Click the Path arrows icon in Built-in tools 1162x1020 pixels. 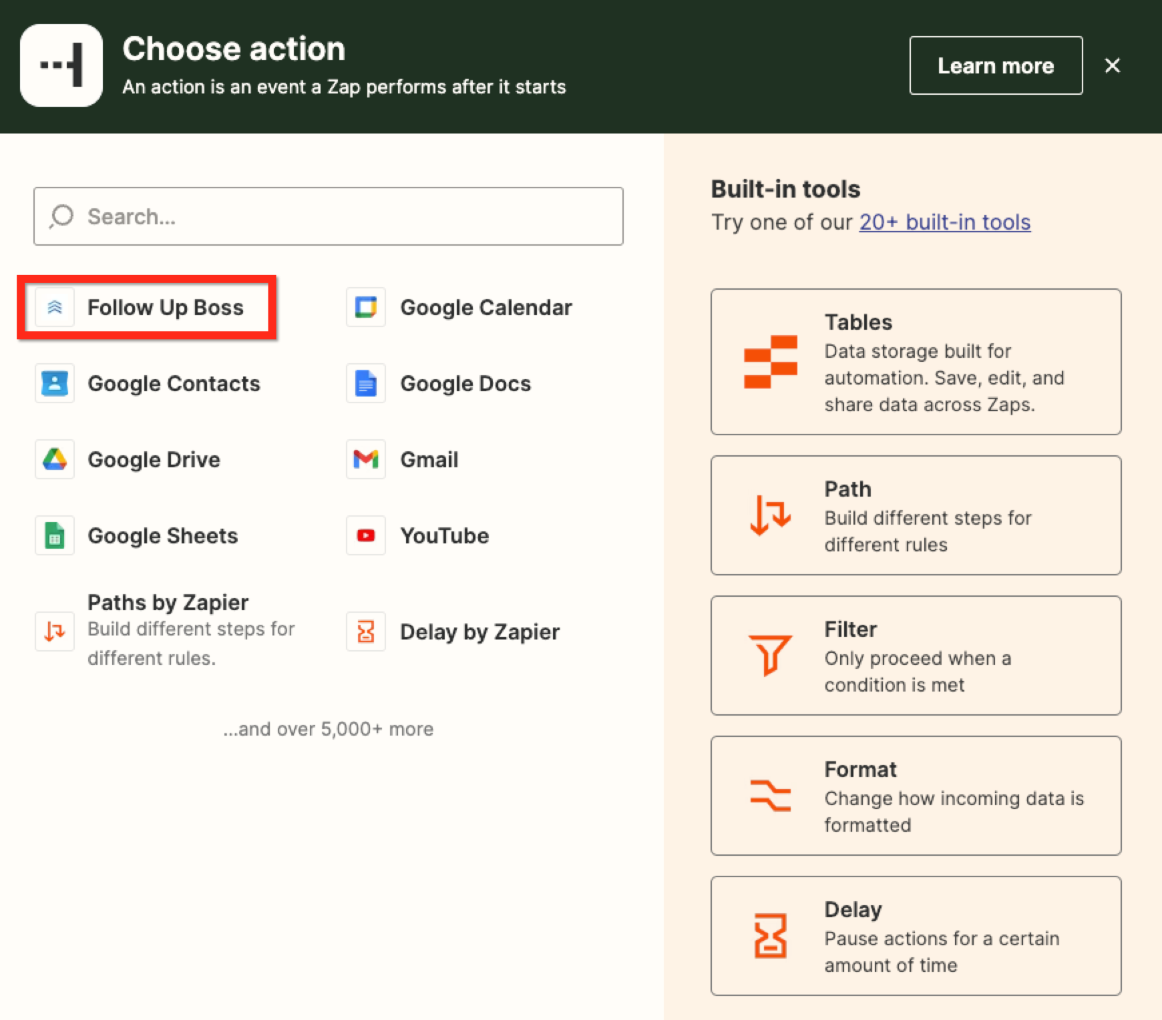[x=770, y=515]
